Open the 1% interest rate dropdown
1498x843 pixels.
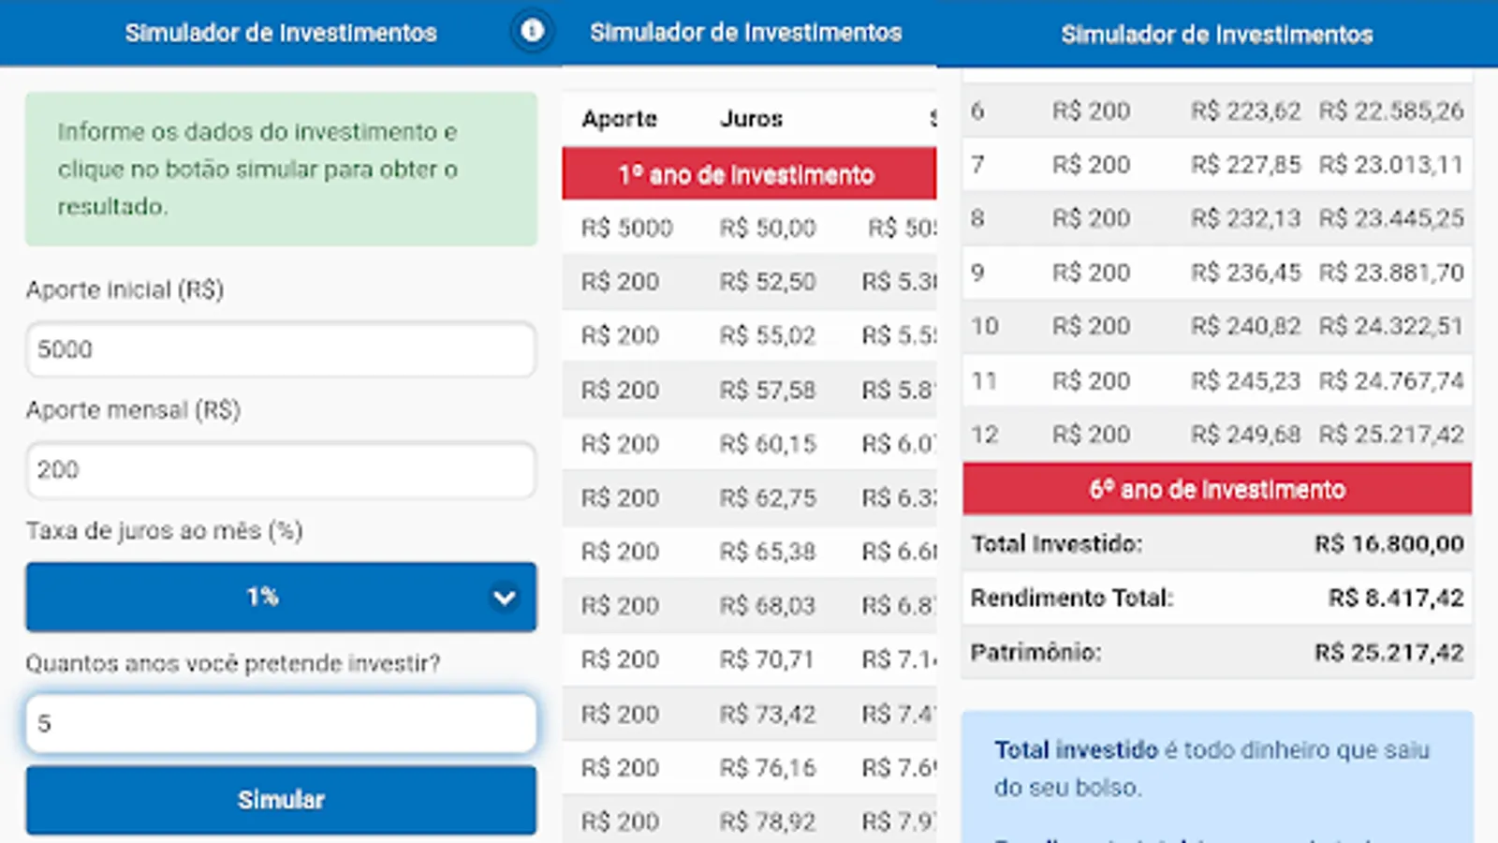pos(262,597)
